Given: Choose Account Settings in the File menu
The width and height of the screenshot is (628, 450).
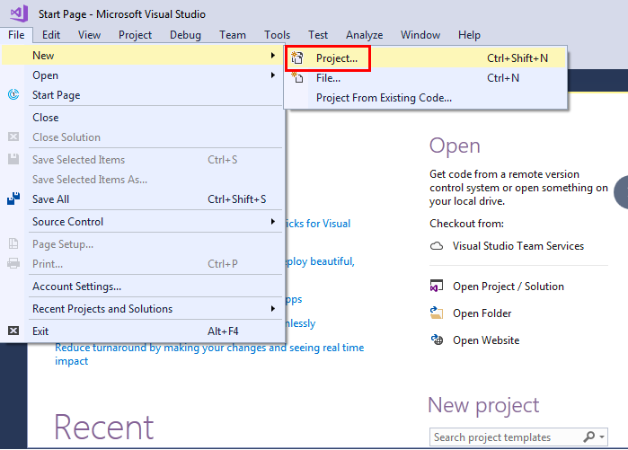Looking at the screenshot, I should click(76, 287).
